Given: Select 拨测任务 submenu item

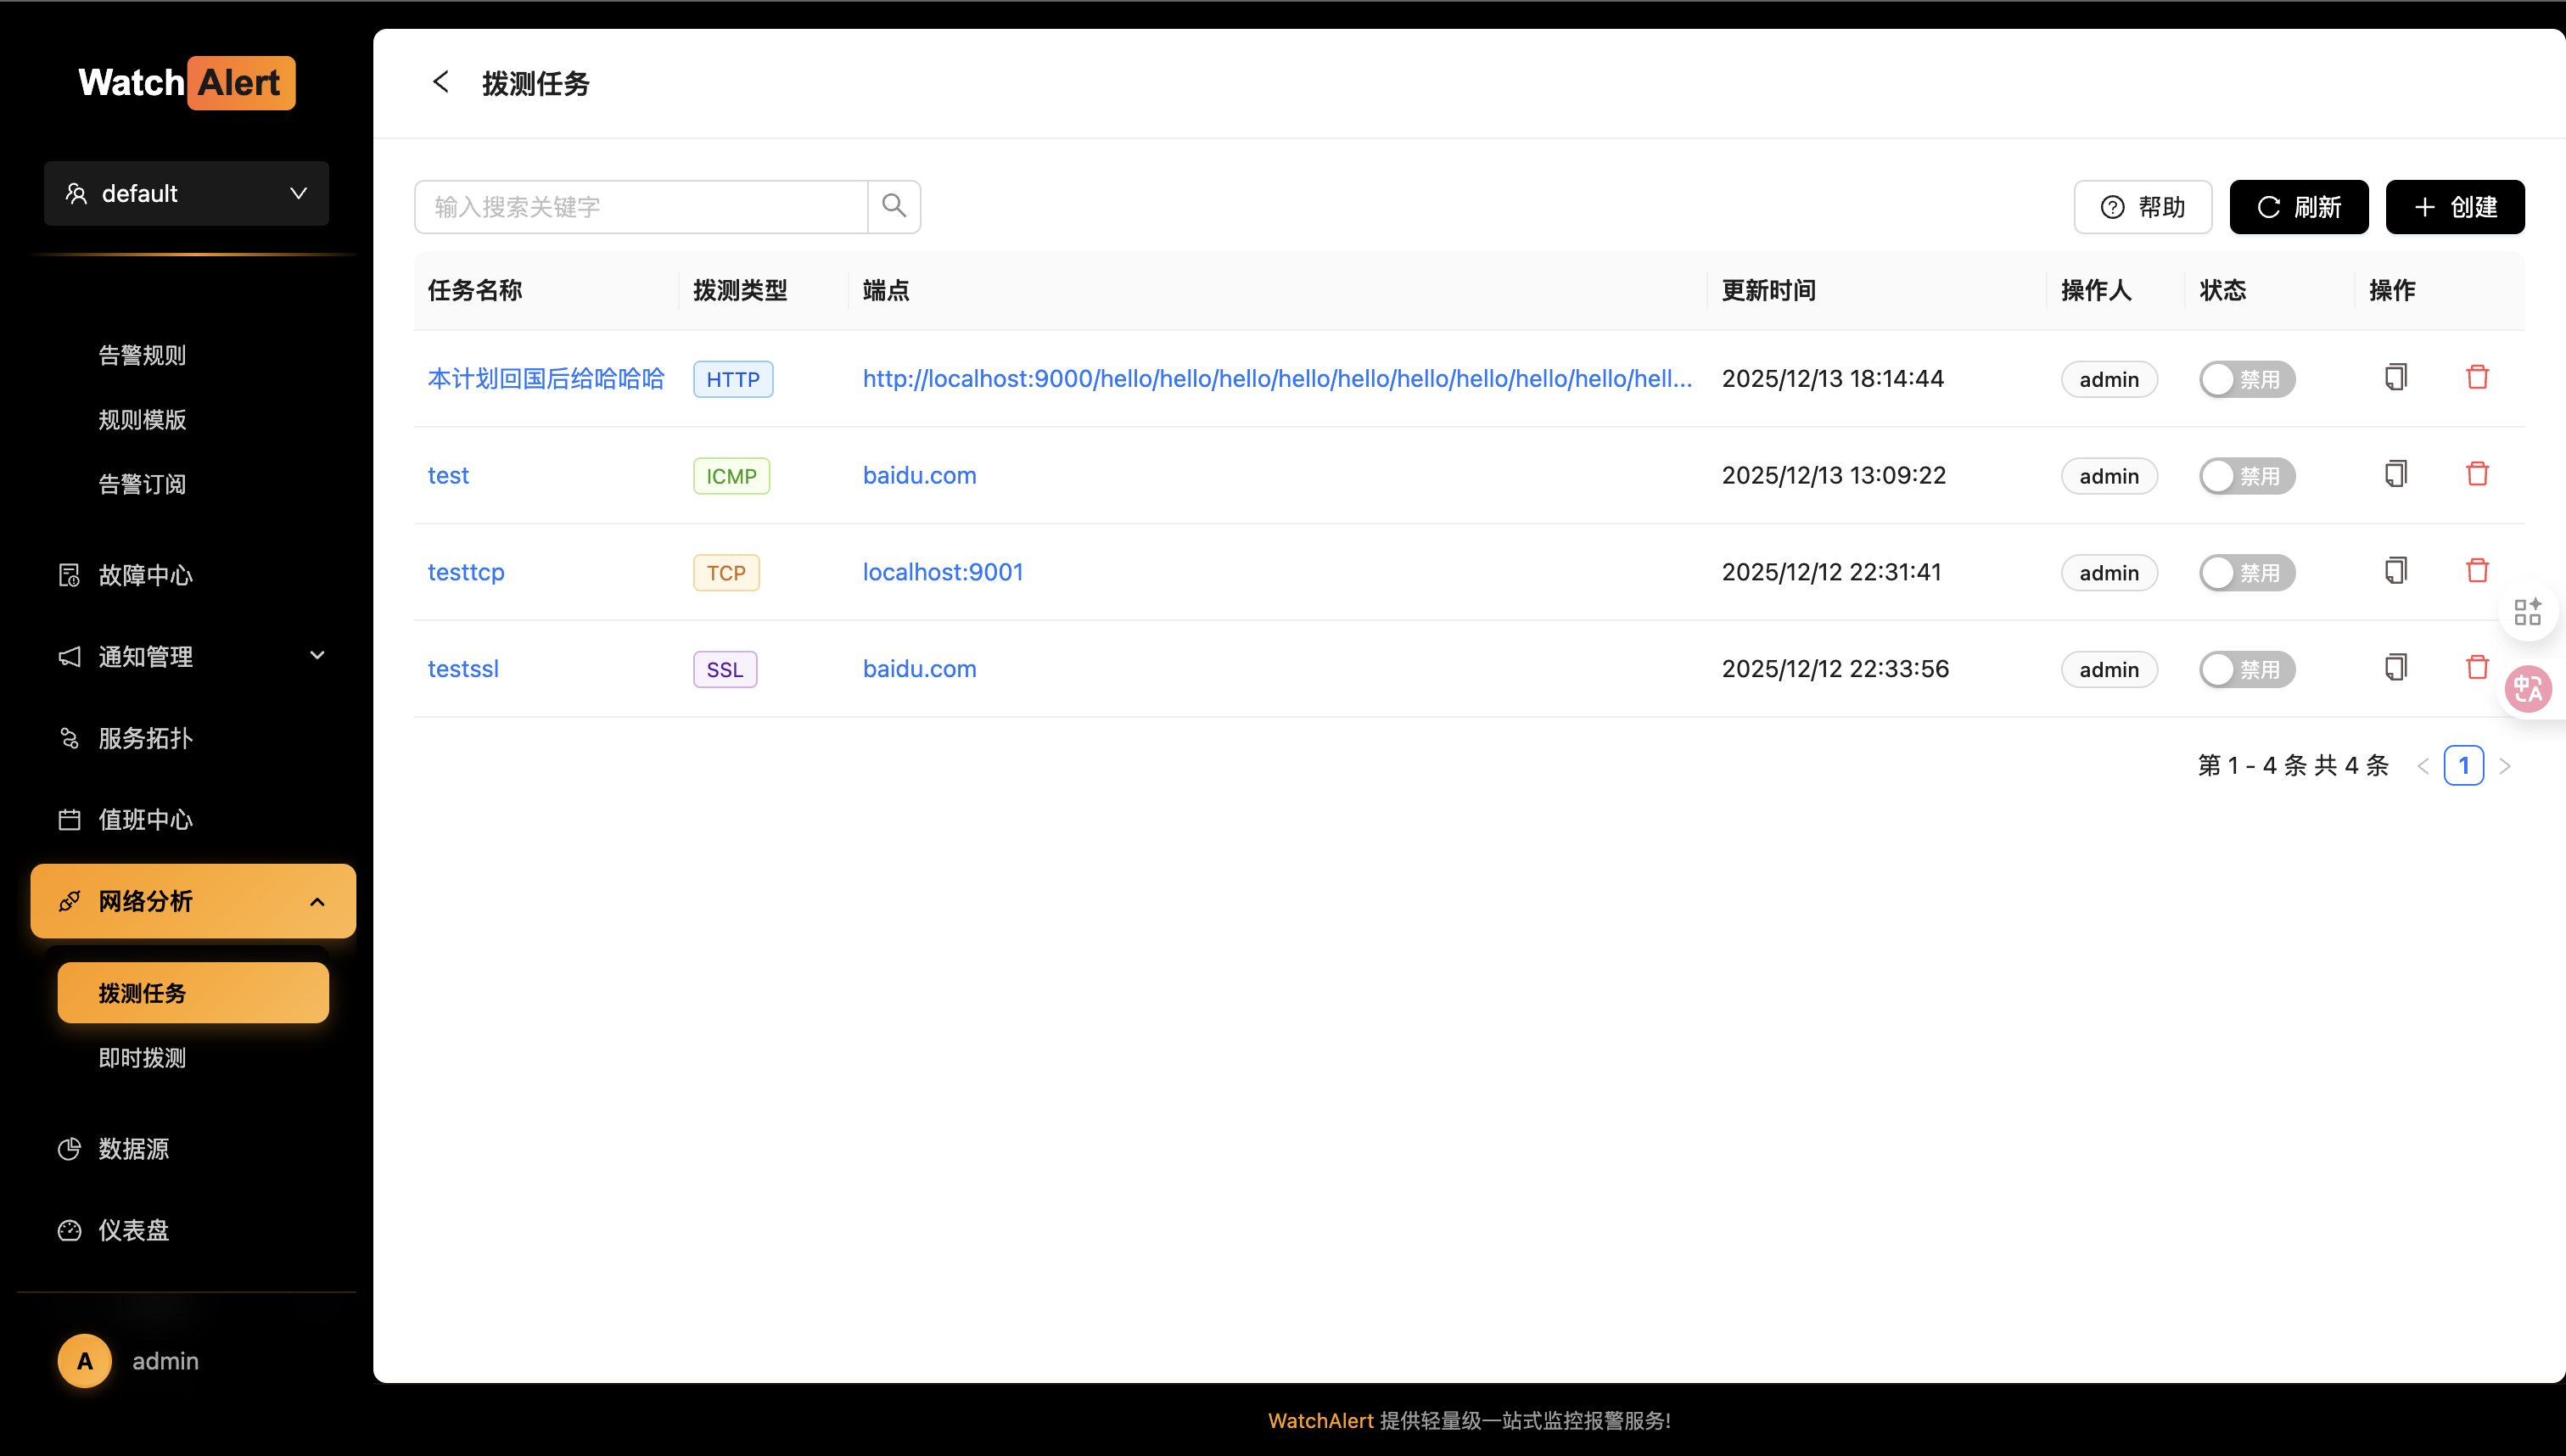Looking at the screenshot, I should click(192, 993).
